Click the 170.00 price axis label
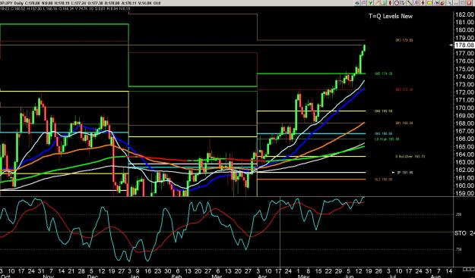Image resolution: width=475 pixels, height=278 pixels. pos(464,108)
